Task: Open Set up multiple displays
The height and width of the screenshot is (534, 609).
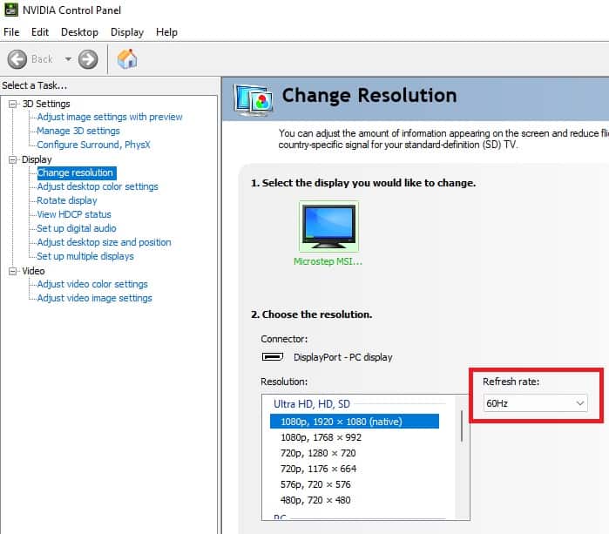Action: [85, 256]
